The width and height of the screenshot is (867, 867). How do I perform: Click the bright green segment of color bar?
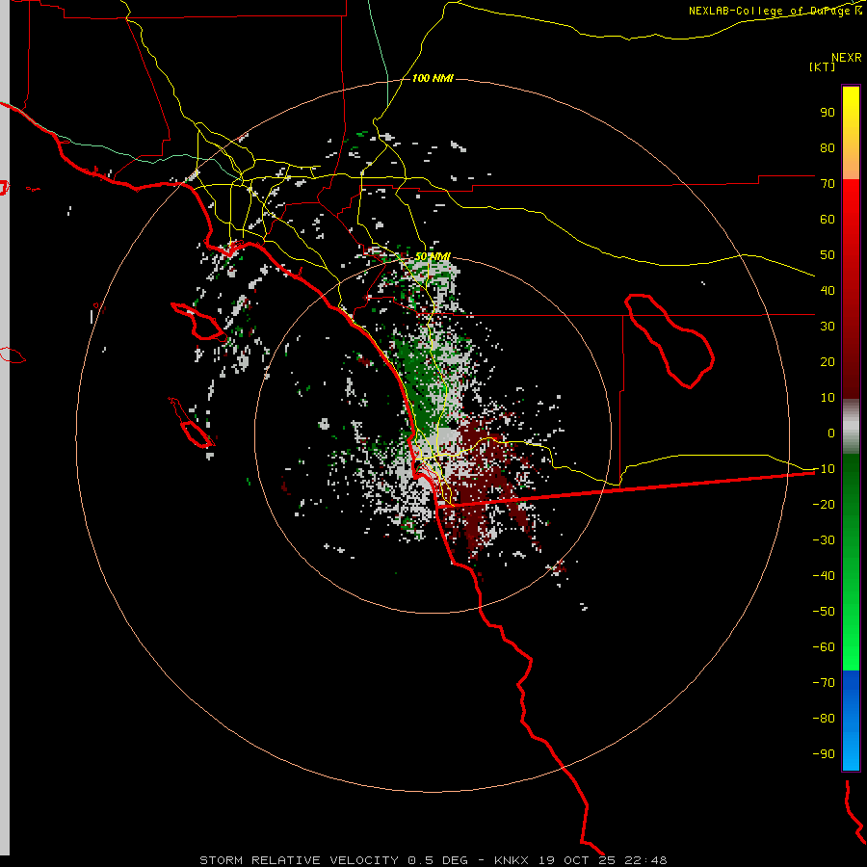point(851,562)
